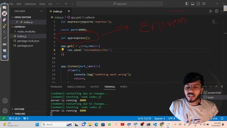Click the Spaces: 4 indentation setting
Viewport: 227px width, 128px height.
(x=160, y=118)
